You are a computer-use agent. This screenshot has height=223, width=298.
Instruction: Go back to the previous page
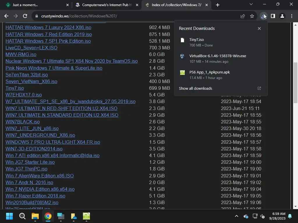coord(6,16)
